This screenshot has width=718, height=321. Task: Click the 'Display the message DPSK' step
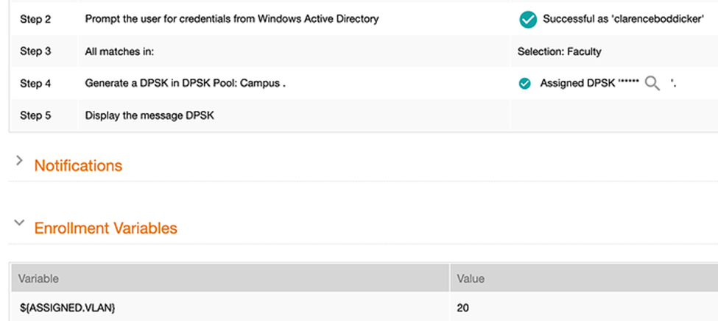pyautogui.click(x=149, y=115)
